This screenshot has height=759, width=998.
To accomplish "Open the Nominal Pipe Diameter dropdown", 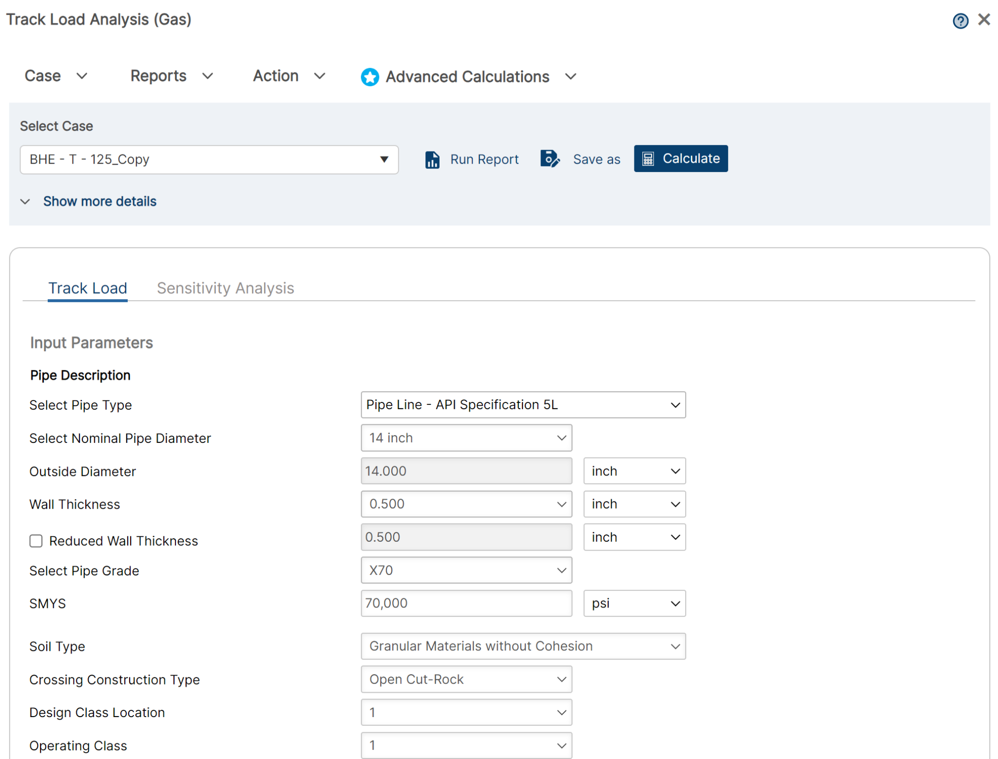I will [x=466, y=437].
